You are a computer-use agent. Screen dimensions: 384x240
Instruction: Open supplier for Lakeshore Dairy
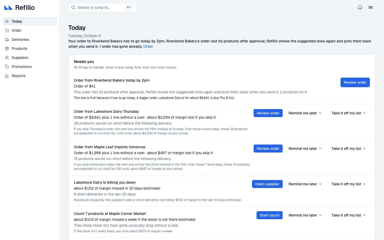[267, 184]
